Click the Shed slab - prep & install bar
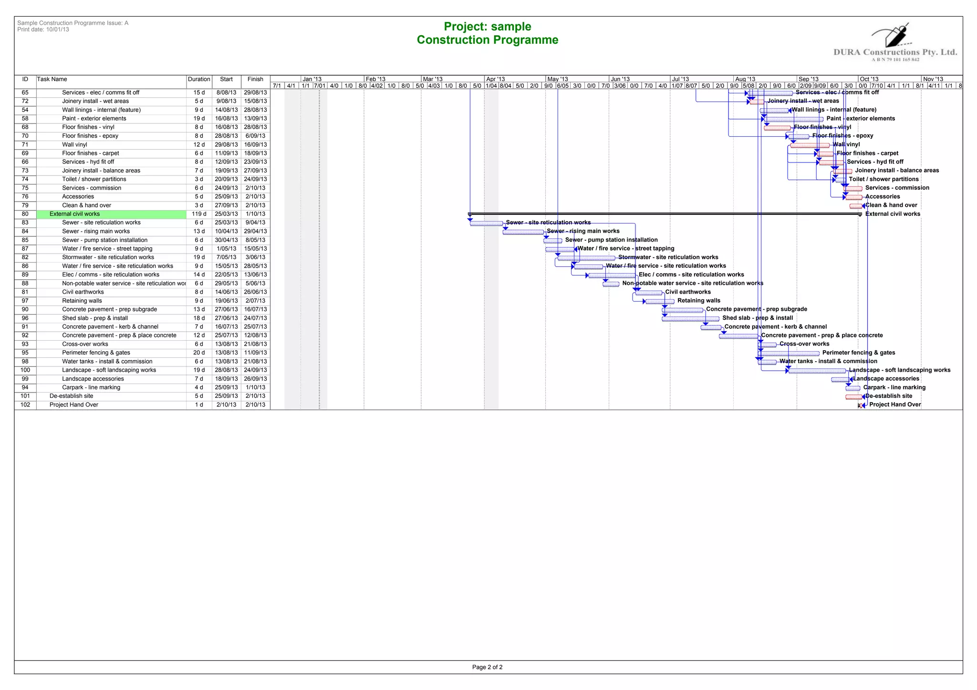This screenshot has height=690, width=977. [x=690, y=319]
